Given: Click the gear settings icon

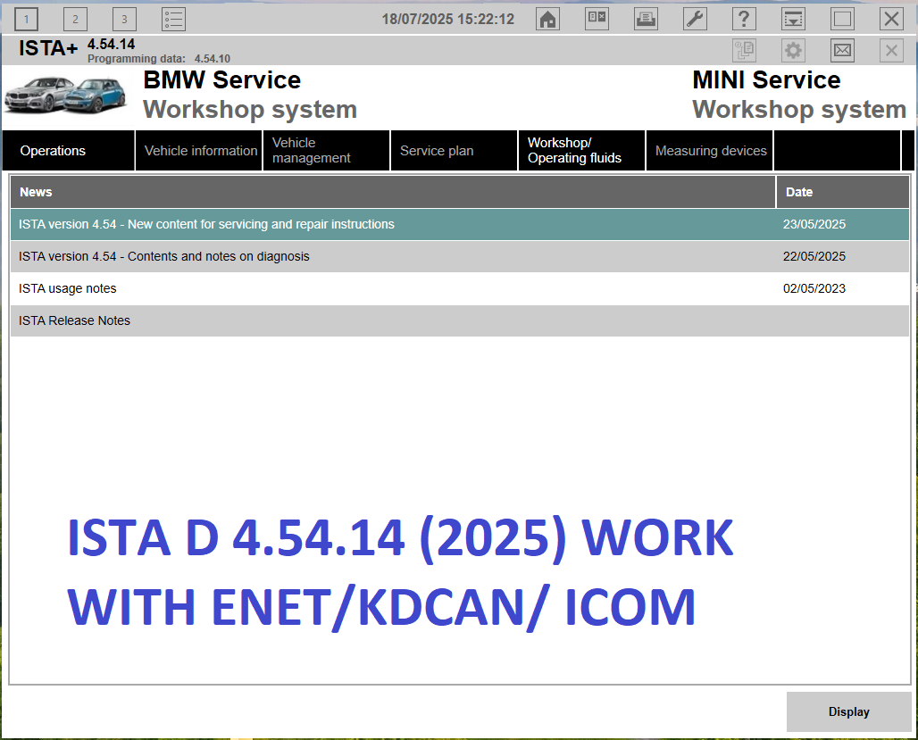Looking at the screenshot, I should click(792, 50).
